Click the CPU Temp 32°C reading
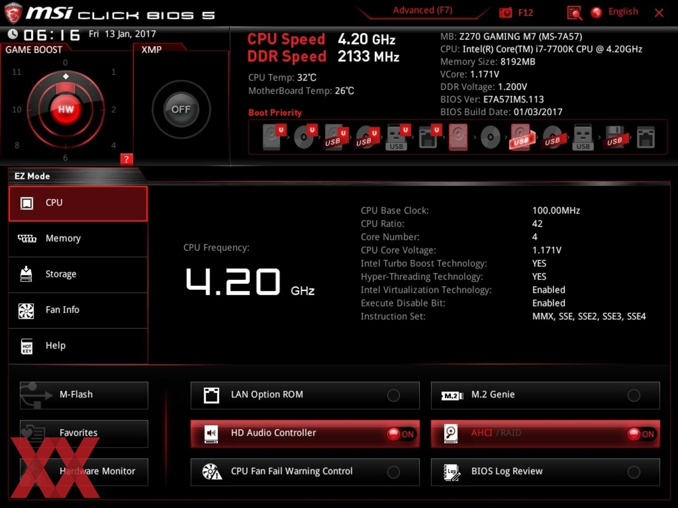The height and width of the screenshot is (508, 678). coord(282,78)
